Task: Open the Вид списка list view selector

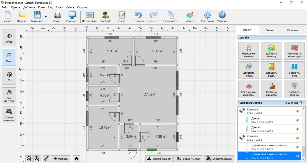Action: (x=301, y=103)
